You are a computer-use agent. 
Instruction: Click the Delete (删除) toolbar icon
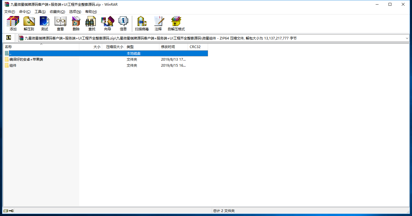click(76, 23)
